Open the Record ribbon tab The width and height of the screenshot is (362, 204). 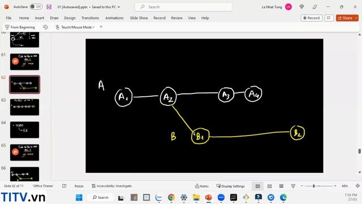pos(160,18)
